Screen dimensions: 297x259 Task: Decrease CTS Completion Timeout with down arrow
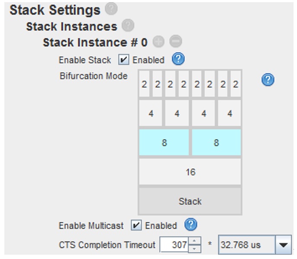196,249
